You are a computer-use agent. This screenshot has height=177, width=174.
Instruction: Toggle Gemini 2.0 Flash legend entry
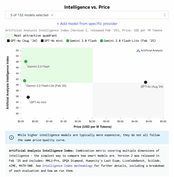coord(81,41)
